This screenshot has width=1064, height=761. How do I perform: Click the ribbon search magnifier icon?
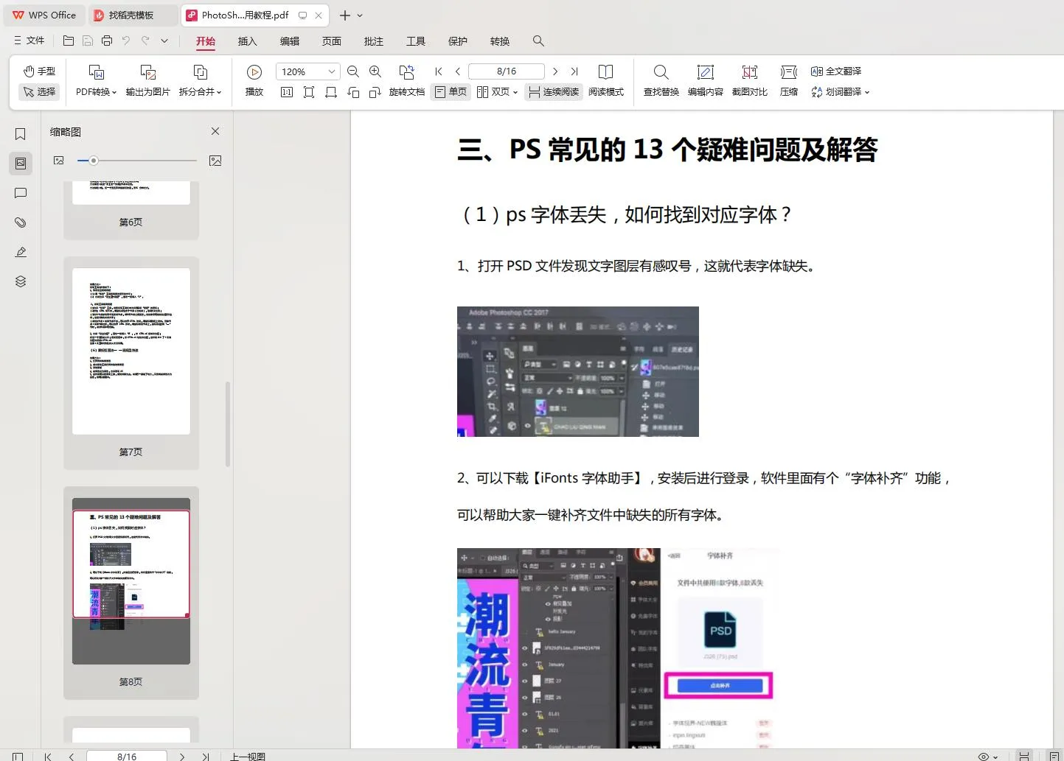point(539,41)
